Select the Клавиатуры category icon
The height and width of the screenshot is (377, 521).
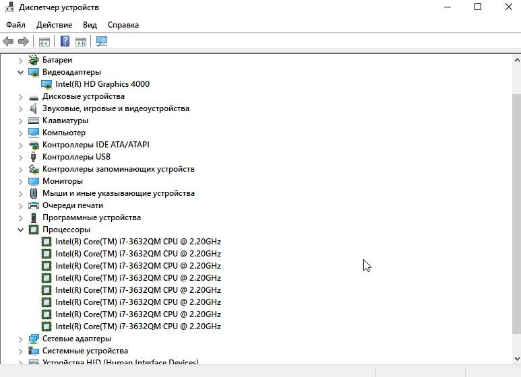pos(34,121)
